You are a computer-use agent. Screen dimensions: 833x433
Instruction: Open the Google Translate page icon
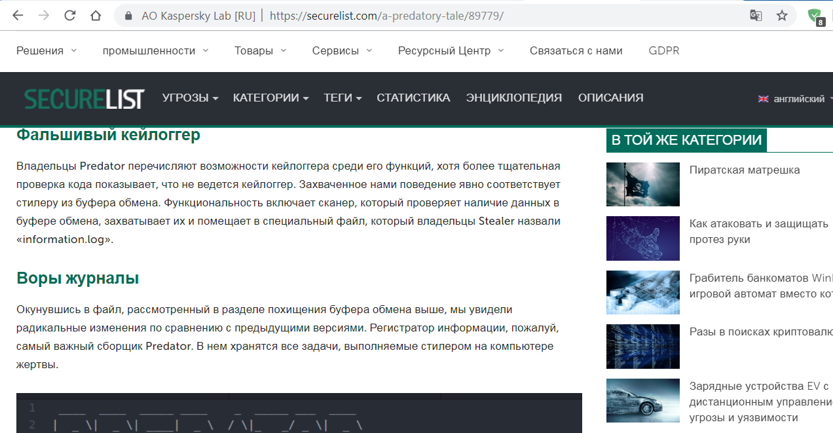(x=756, y=16)
